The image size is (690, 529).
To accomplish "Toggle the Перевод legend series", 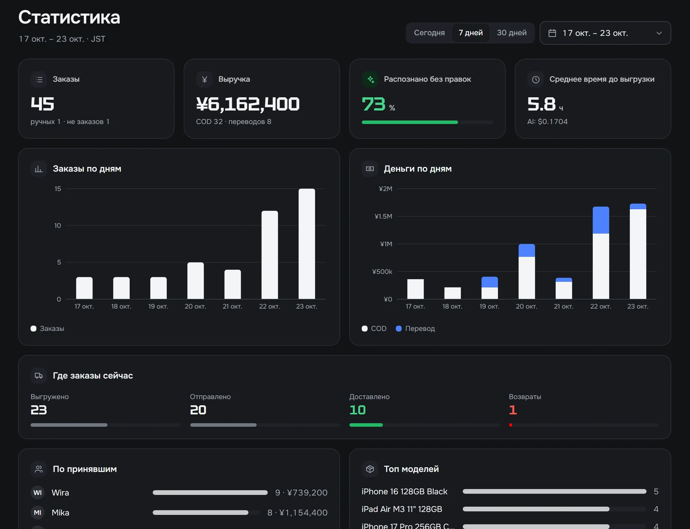I will pyautogui.click(x=415, y=329).
